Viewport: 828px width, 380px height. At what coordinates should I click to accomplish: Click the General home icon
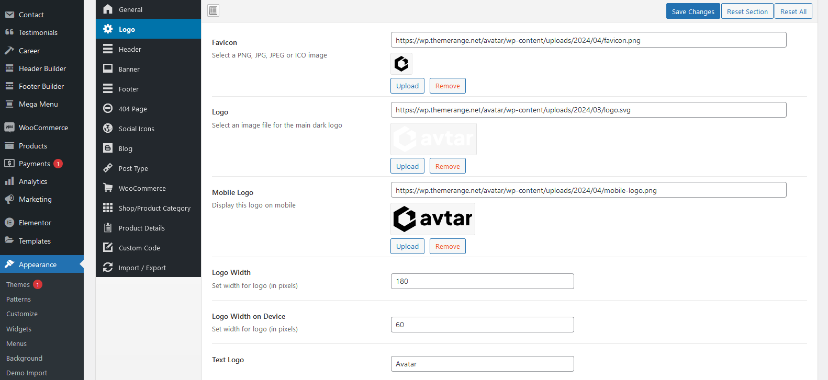coord(108,9)
